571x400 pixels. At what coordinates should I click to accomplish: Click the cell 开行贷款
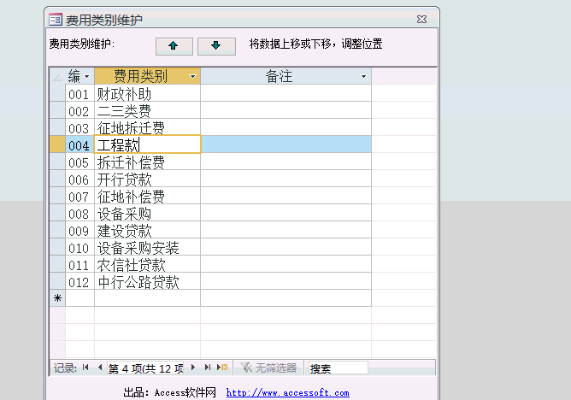pyautogui.click(x=147, y=179)
